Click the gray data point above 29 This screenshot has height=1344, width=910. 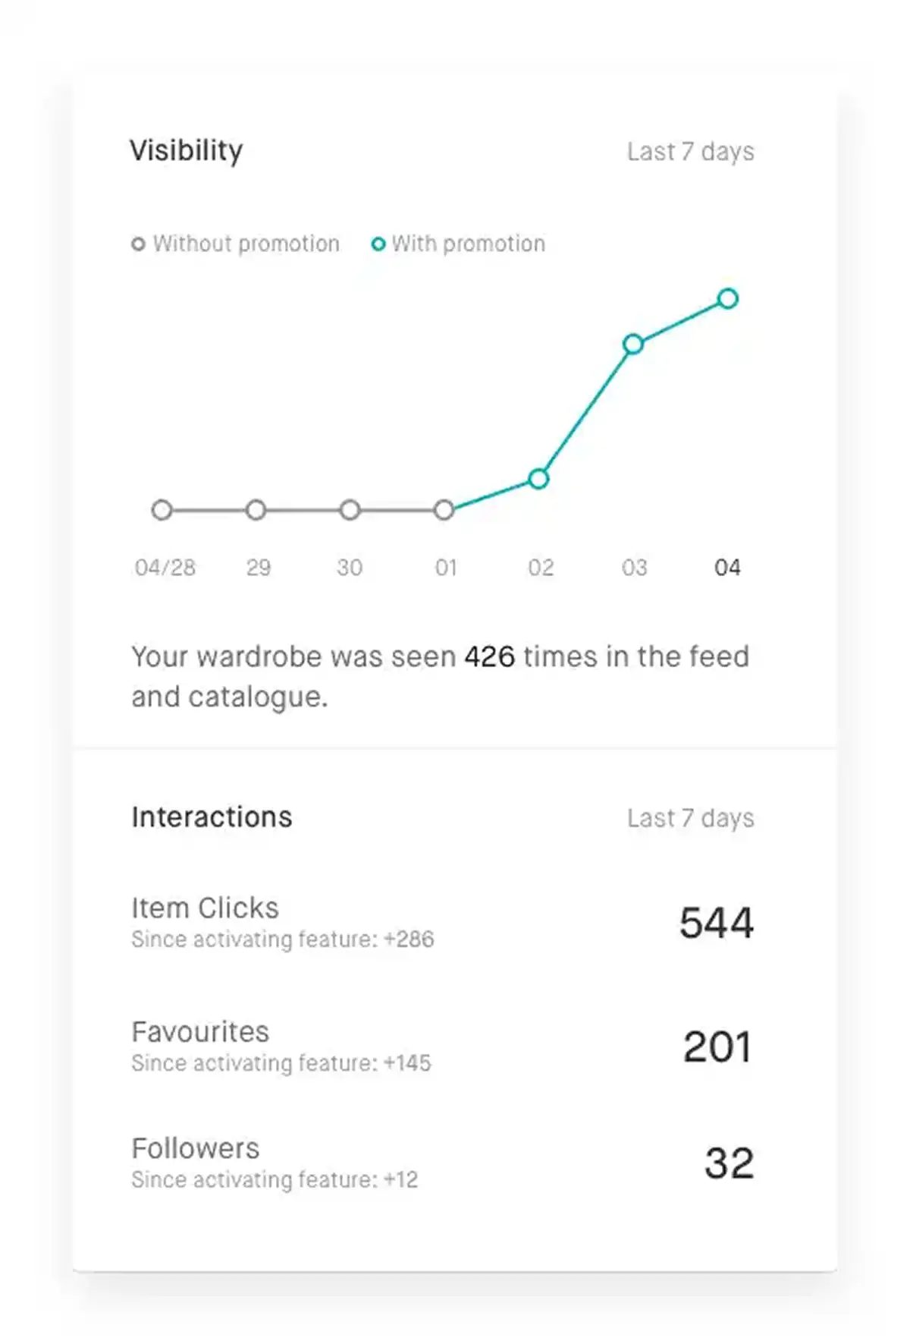(256, 510)
